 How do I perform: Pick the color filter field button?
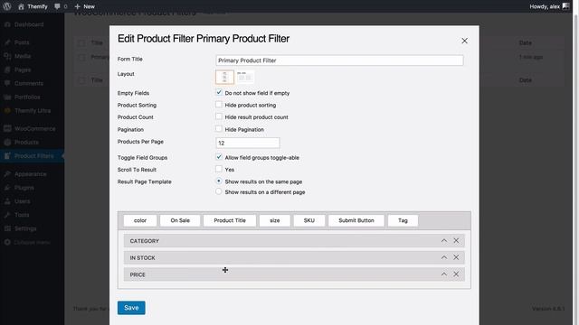(140, 220)
